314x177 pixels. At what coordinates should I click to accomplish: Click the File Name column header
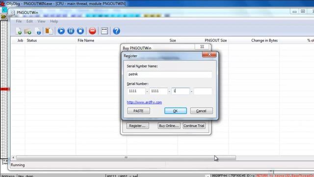86,40
